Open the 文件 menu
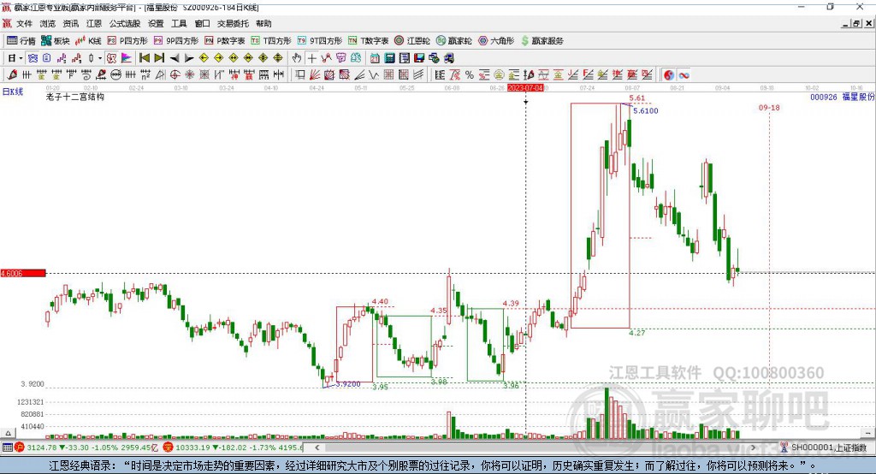The height and width of the screenshot is (474, 876). (x=24, y=23)
